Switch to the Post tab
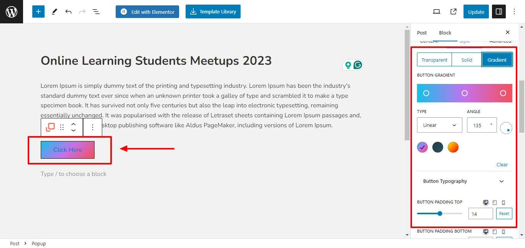The height and width of the screenshot is (248, 525). click(x=422, y=33)
